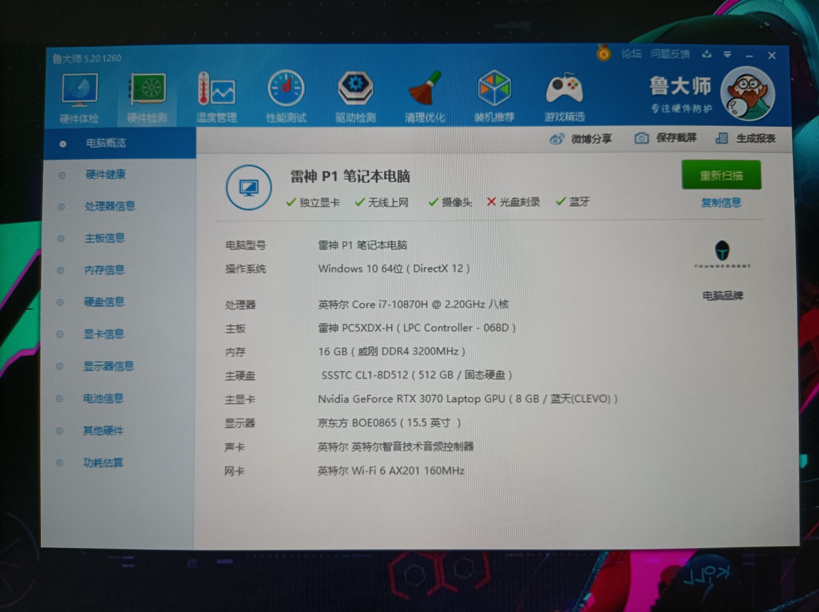Click the 16 GB DDR4 3200MHz memory value
The image size is (819, 612).
(392, 352)
